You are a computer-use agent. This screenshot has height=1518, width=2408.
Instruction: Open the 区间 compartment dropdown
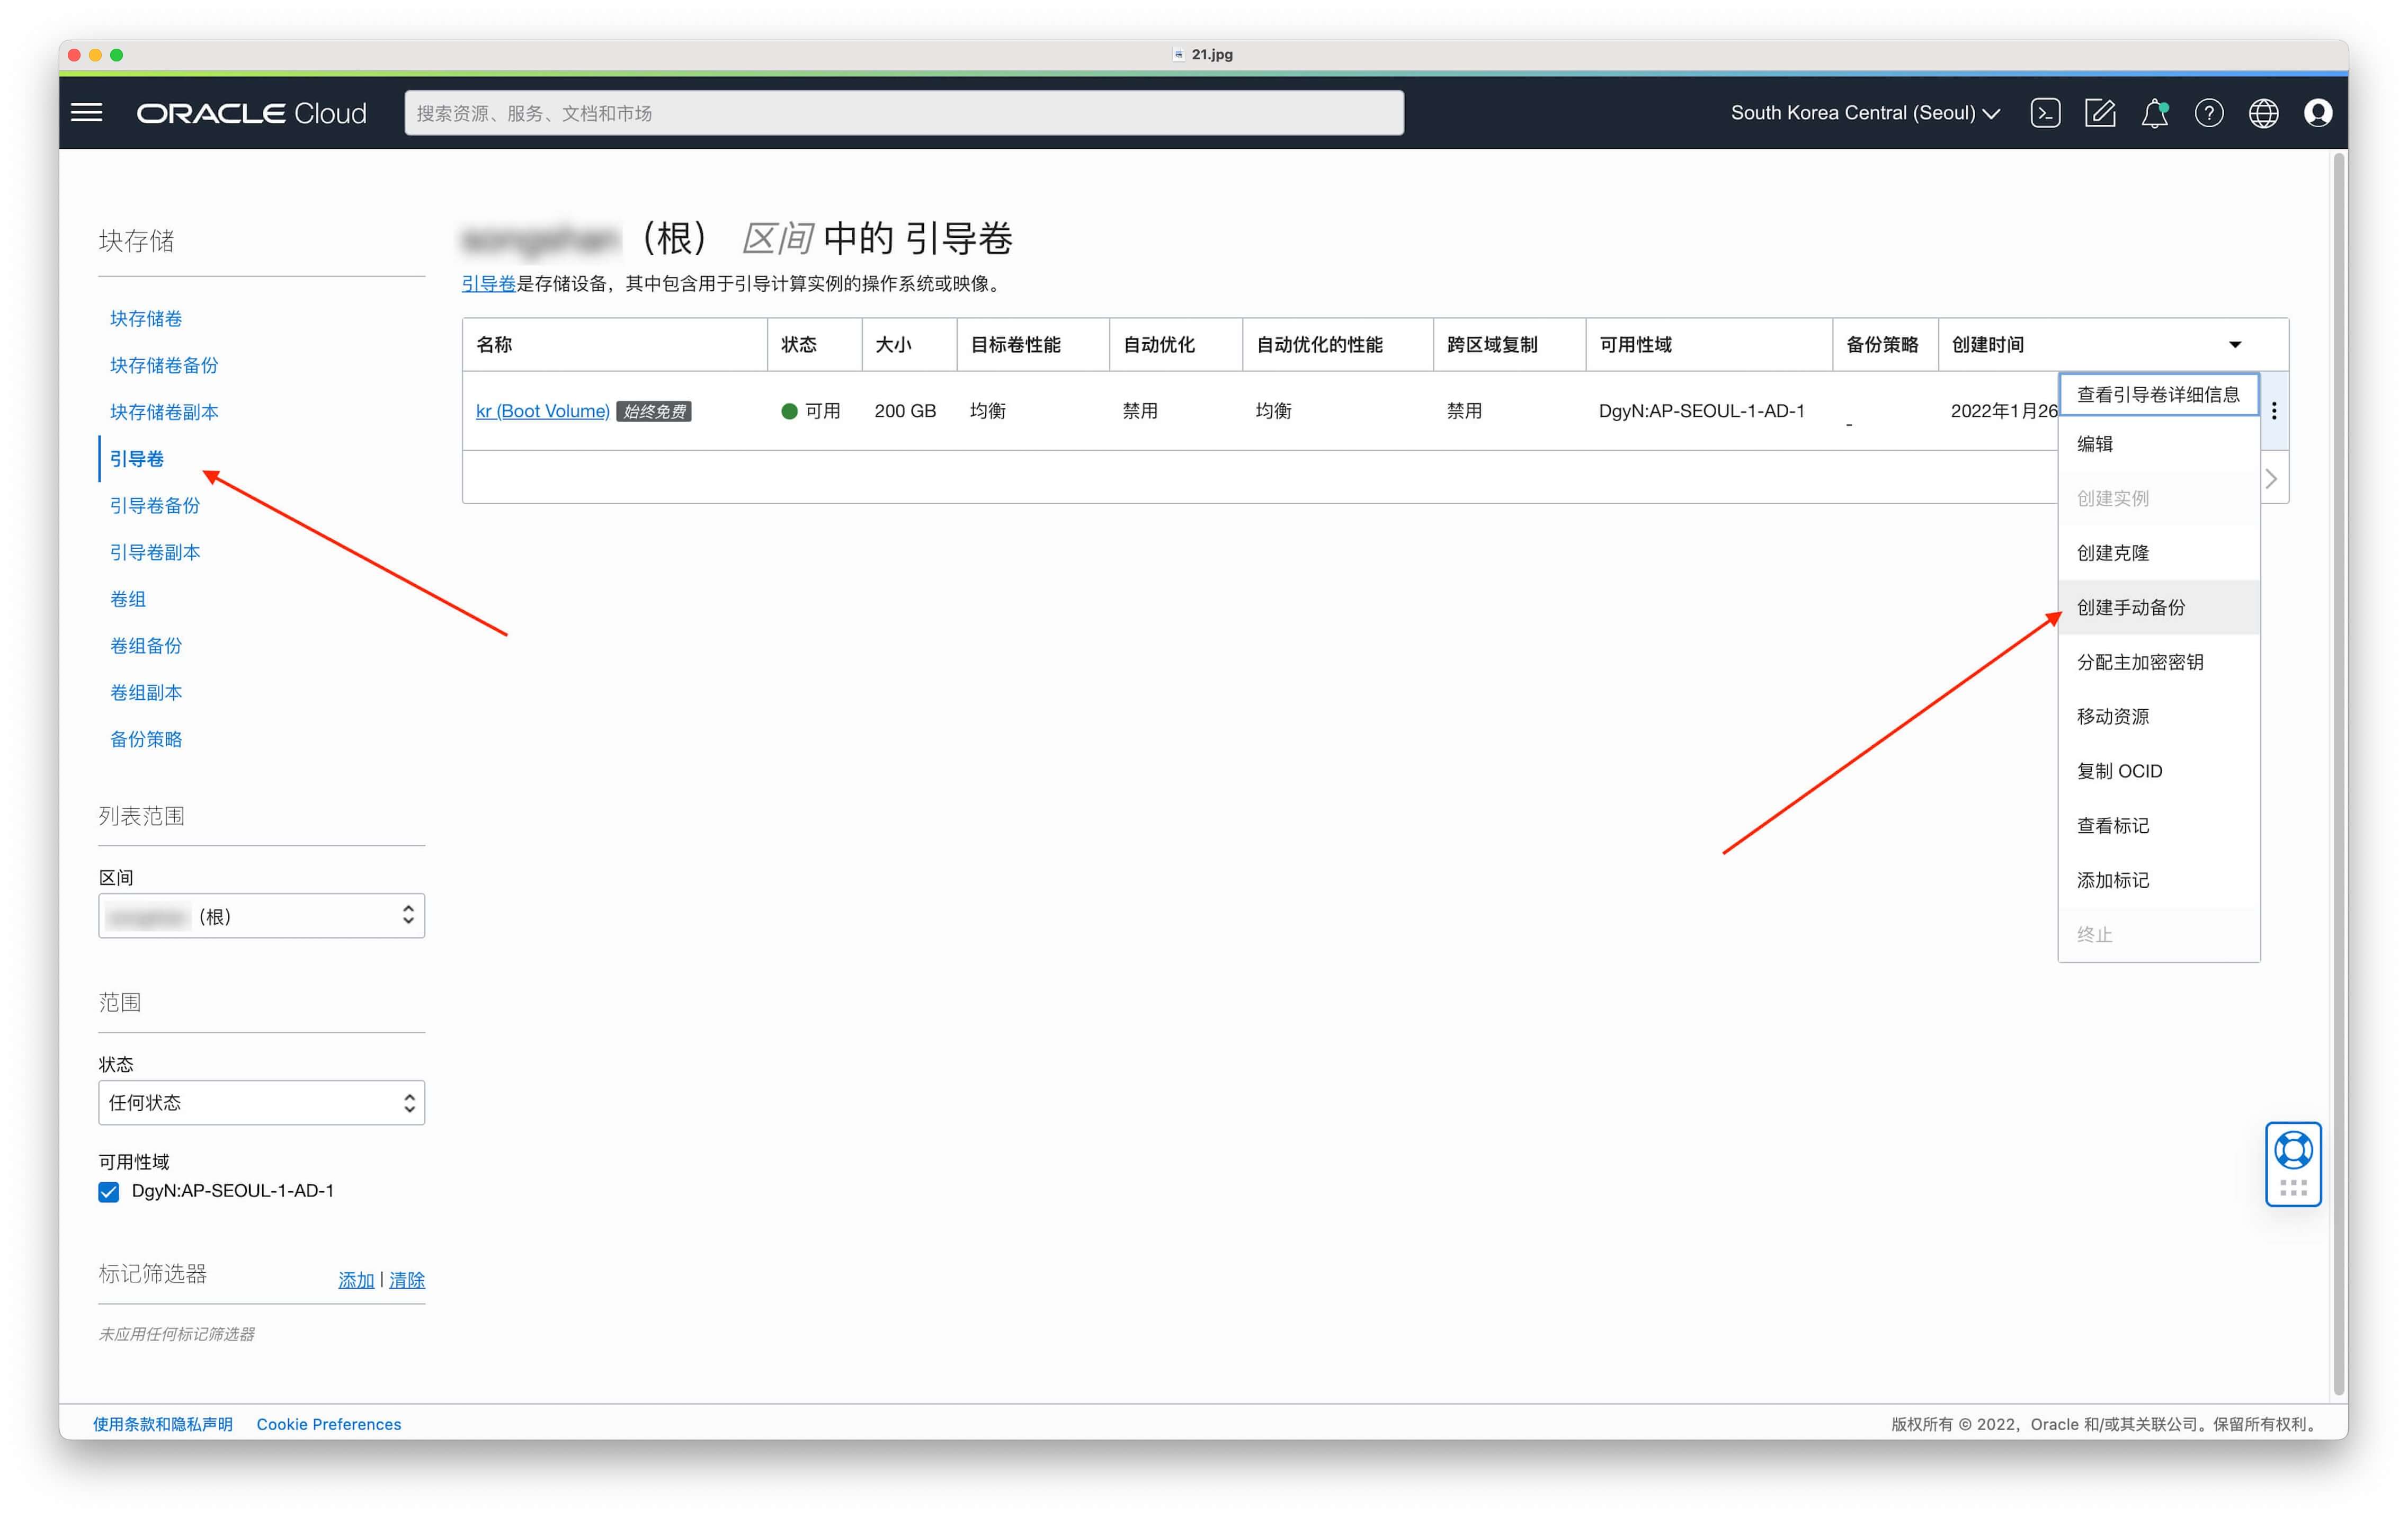[262, 916]
